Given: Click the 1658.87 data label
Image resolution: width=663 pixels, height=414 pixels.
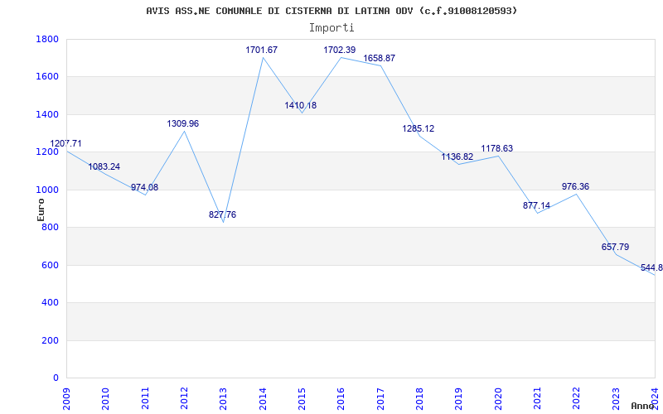Looking at the screenshot, I should point(380,58).
